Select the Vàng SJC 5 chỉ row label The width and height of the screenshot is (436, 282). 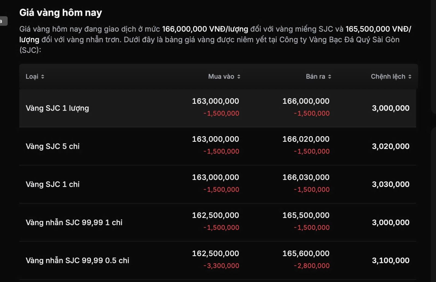(53, 146)
